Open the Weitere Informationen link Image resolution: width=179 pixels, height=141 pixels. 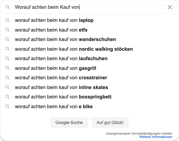(x=156, y=137)
